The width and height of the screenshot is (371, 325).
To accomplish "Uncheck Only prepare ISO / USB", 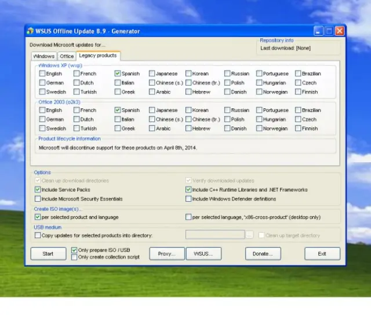I will pos(74,250).
